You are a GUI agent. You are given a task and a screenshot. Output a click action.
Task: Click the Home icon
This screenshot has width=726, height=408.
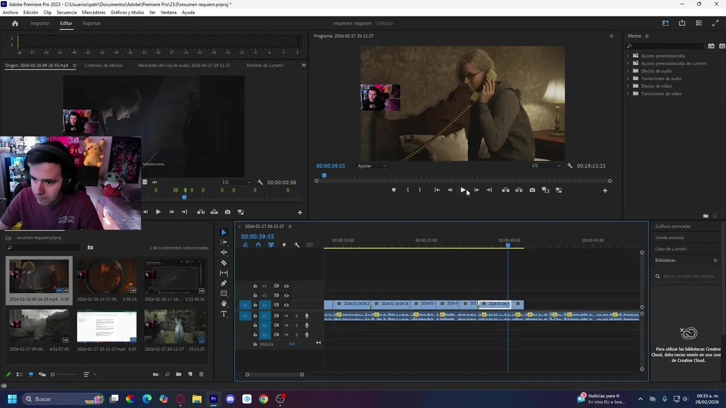pyautogui.click(x=15, y=23)
